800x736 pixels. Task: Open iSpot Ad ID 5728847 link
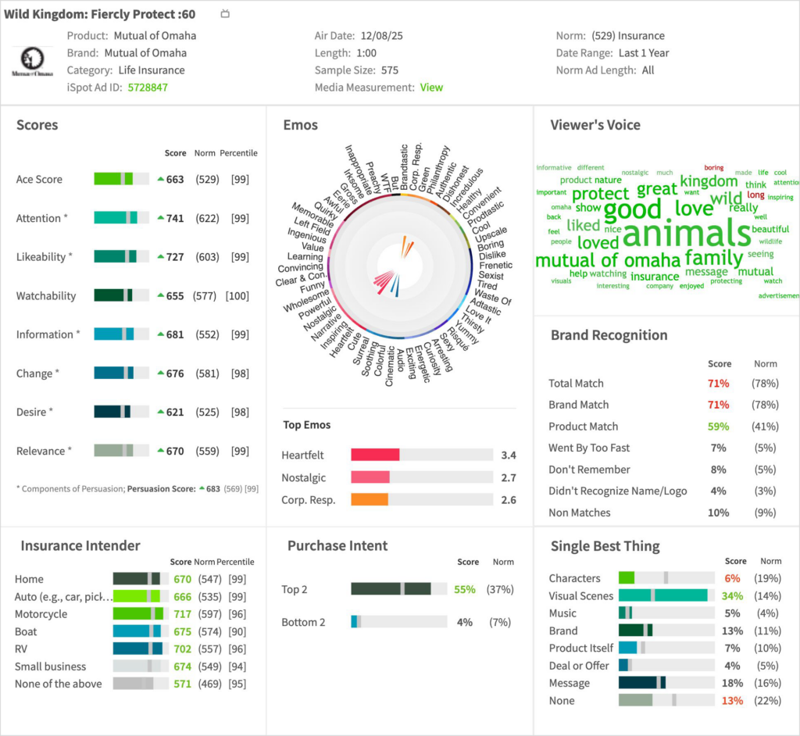[x=148, y=88]
